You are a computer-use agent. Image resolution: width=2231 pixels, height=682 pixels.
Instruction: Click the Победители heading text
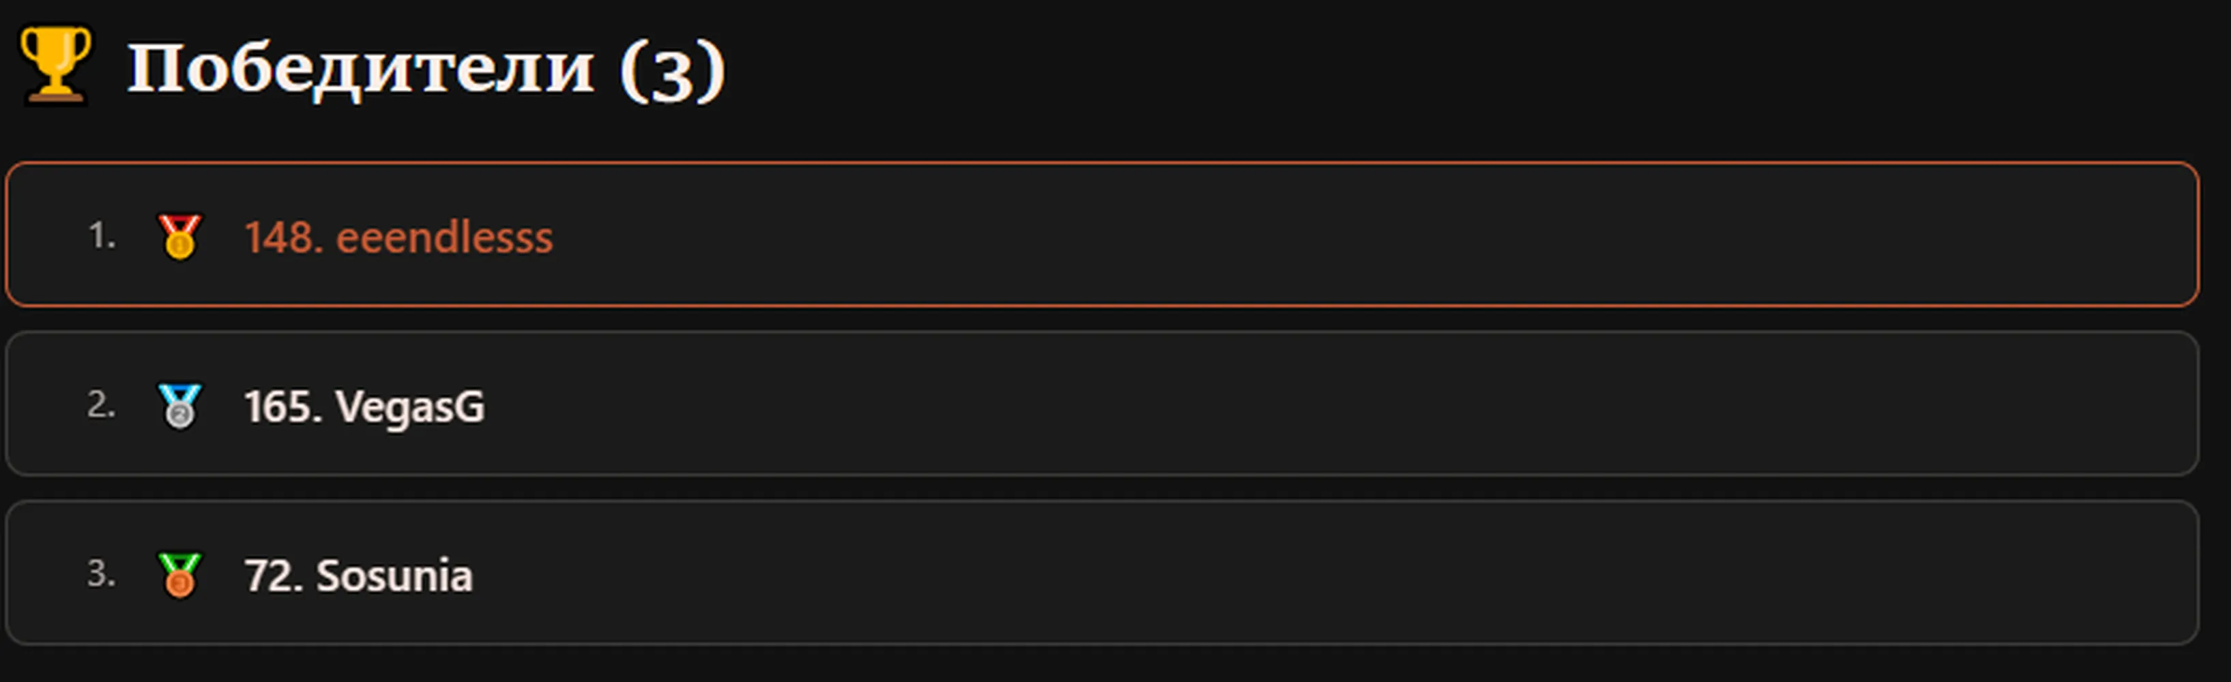361,68
